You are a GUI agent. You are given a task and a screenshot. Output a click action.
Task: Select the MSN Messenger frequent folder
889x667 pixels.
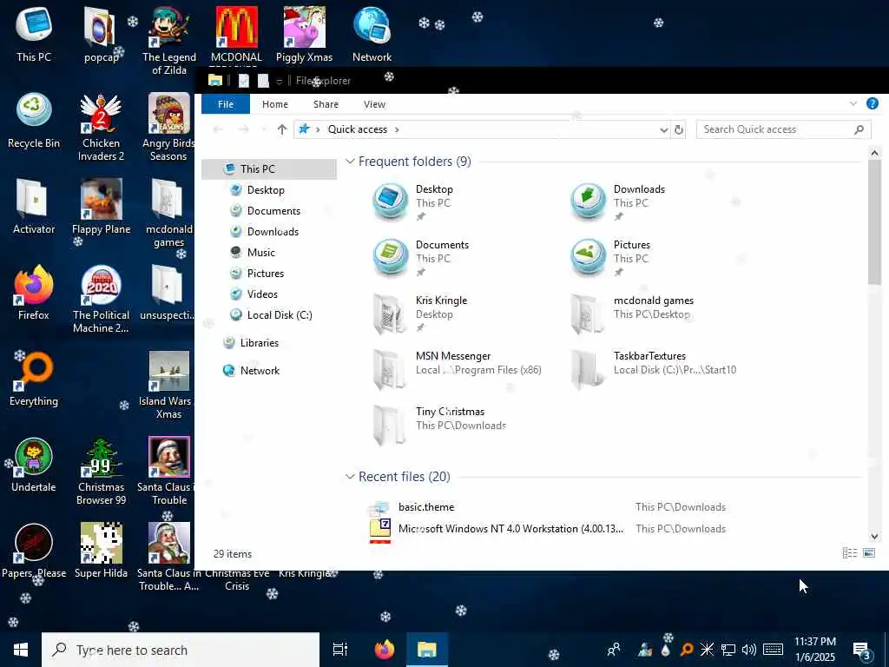(x=459, y=369)
